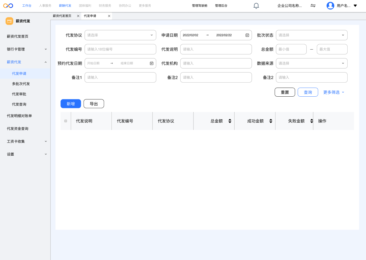The image size is (366, 260).
Task: Open 财务服务 top menu
Action: click(x=105, y=6)
